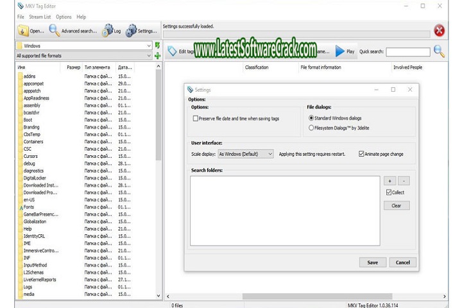Click the Quick search magnifier icon
462x308 pixels.
pyautogui.click(x=439, y=51)
